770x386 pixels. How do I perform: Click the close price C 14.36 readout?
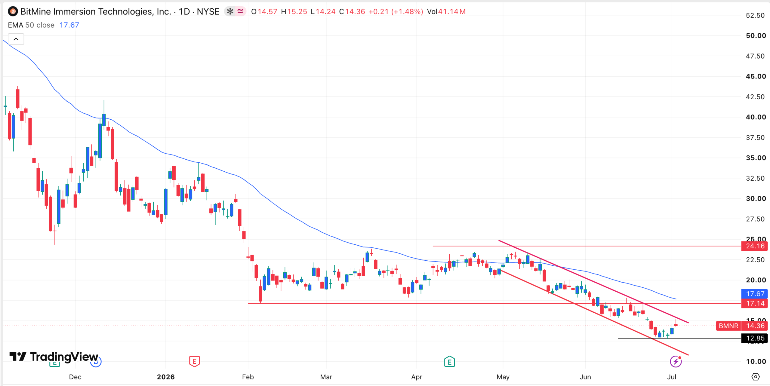(352, 12)
